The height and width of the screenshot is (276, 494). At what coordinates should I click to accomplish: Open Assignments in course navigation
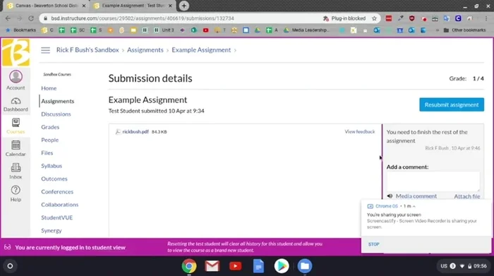coord(58,101)
